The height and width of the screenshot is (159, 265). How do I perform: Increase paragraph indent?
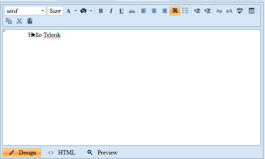pos(197,11)
